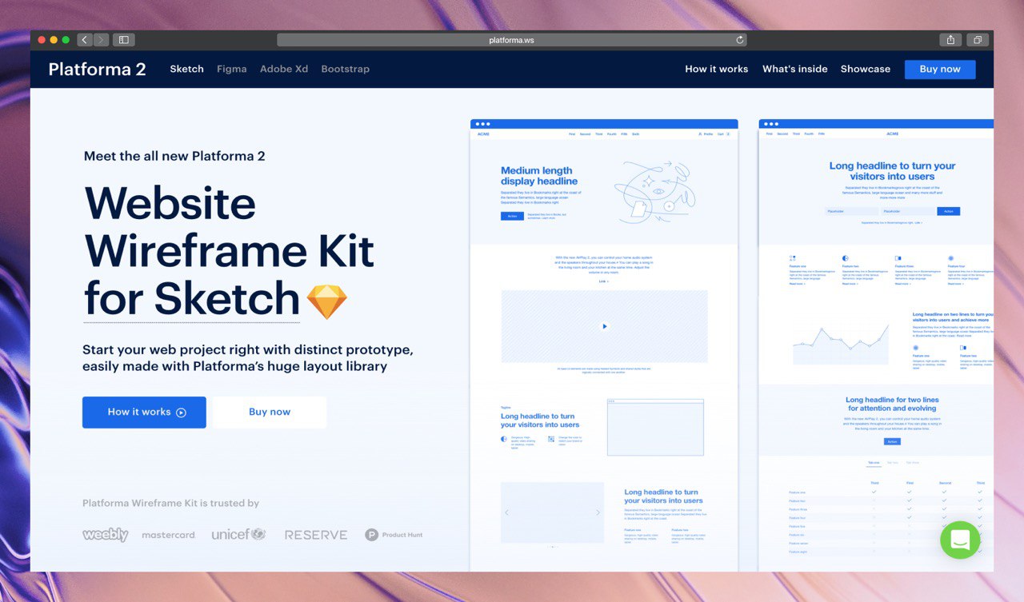Close the Safari window with red button
Screen dimensions: 1024x602
[42, 40]
